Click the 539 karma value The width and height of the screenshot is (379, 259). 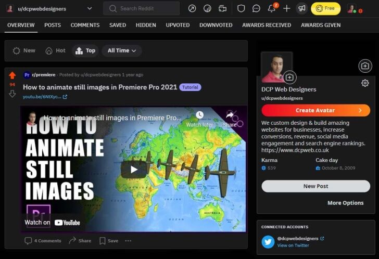coord(271,168)
